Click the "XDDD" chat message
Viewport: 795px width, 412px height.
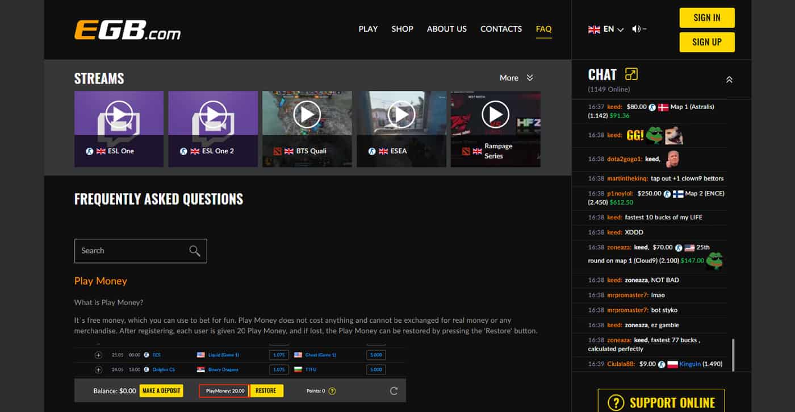pos(634,232)
